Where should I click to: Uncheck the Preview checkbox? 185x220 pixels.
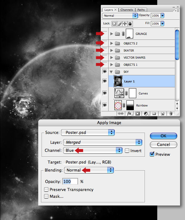pyautogui.click(x=152, y=154)
